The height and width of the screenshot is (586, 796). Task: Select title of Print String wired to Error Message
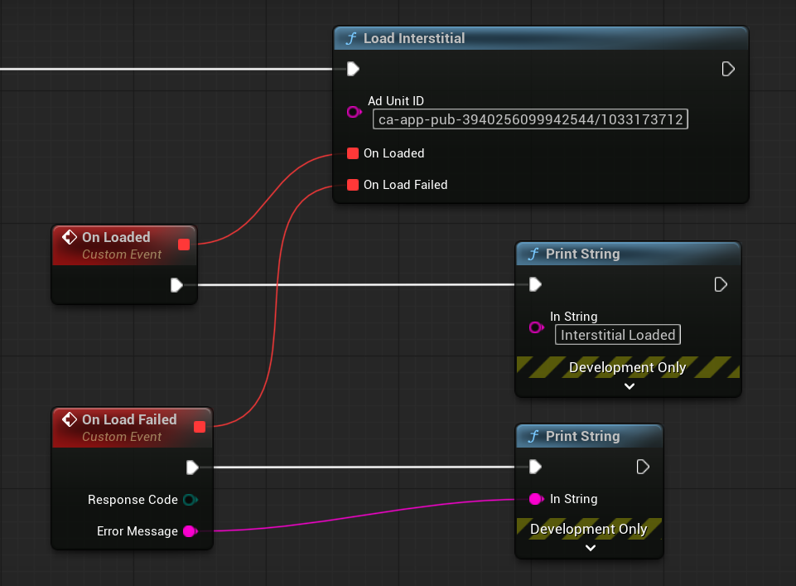[583, 436]
